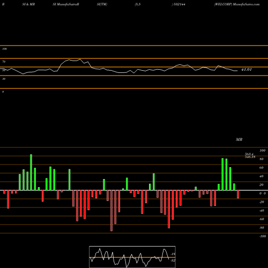Click the -40 label on the MR axis
Viewport: 268px width, 268px height.
click(262, 211)
